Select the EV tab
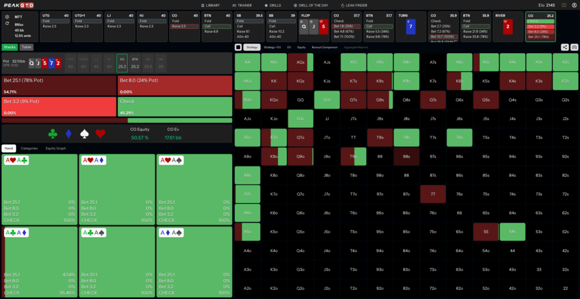This screenshot has width=580, height=299. (289, 47)
